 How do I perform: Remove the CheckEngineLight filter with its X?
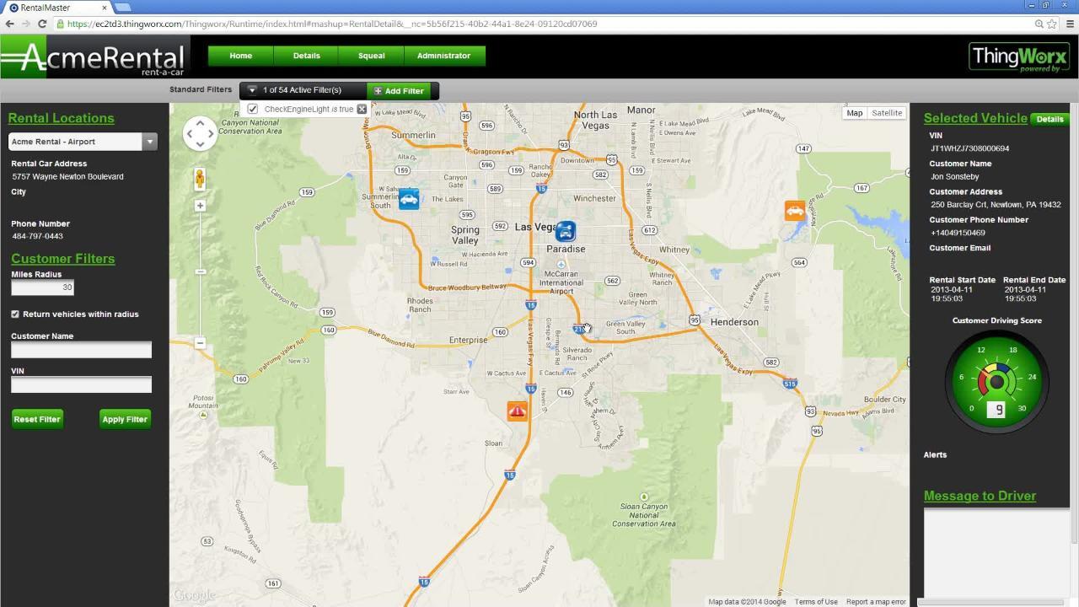coord(362,109)
